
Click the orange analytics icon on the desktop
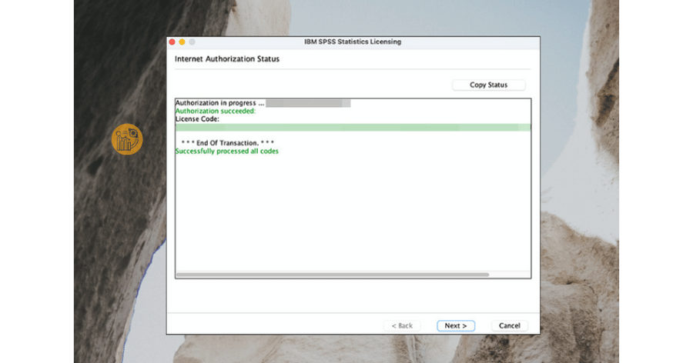point(127,139)
